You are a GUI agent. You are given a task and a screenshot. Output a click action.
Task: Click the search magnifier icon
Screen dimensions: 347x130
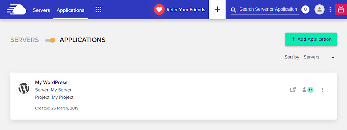click(234, 10)
